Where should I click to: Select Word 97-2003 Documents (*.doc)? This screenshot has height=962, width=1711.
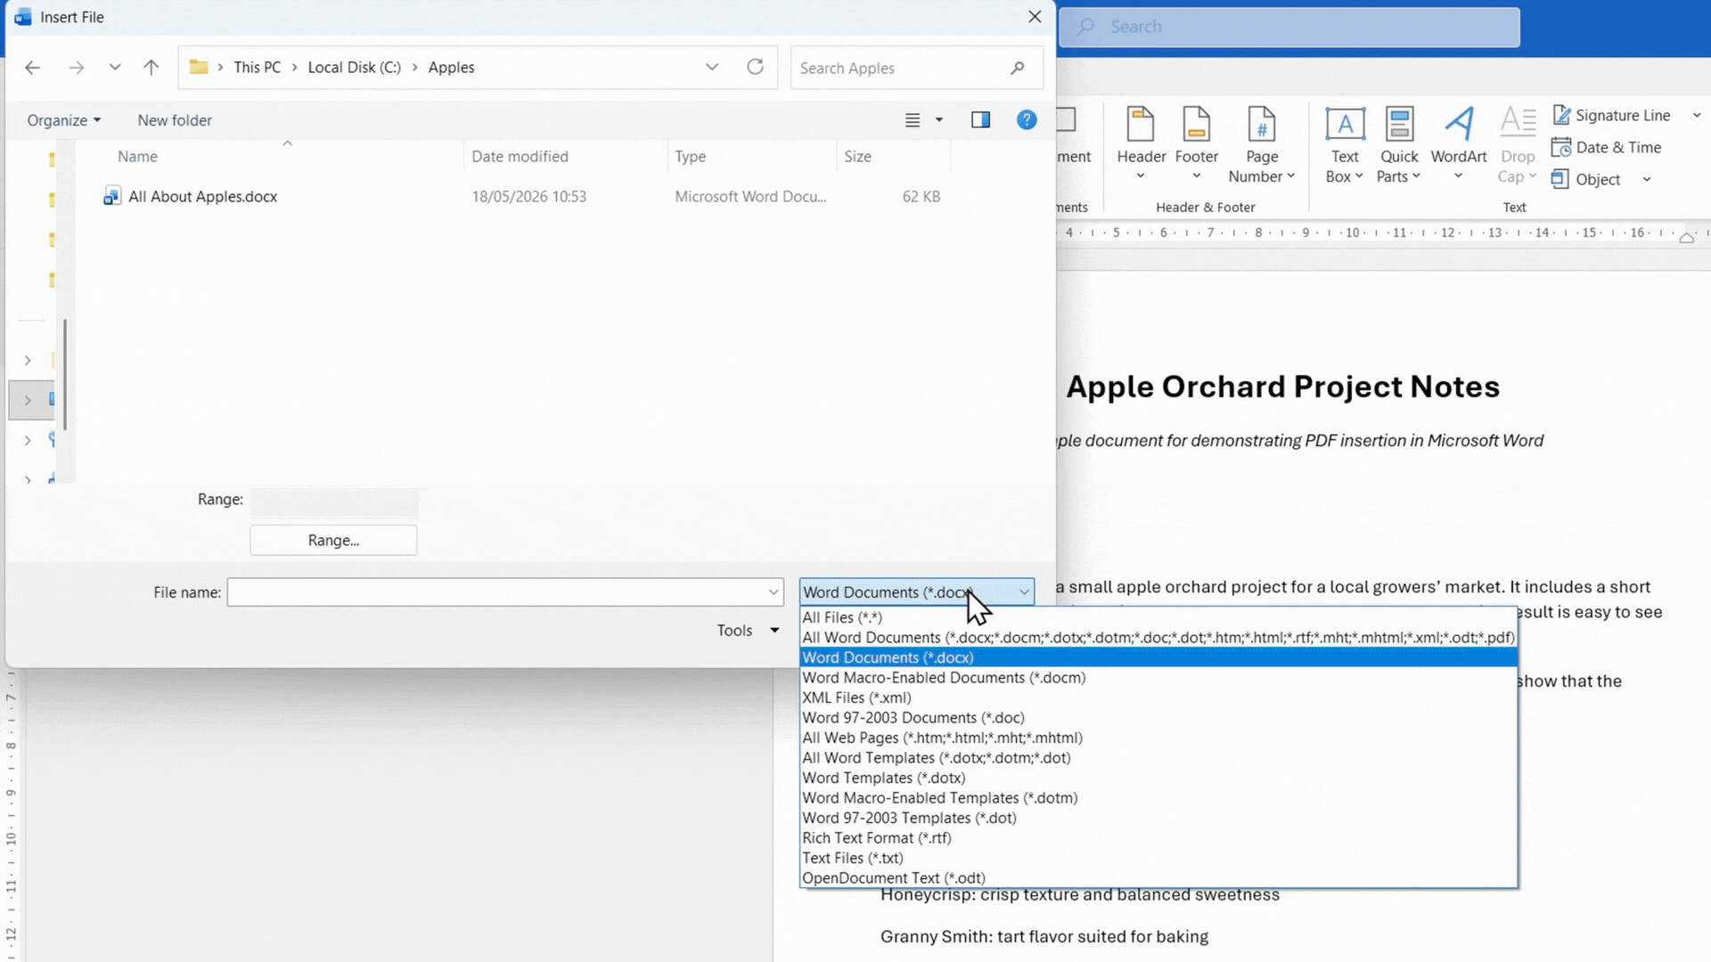pos(1158,718)
